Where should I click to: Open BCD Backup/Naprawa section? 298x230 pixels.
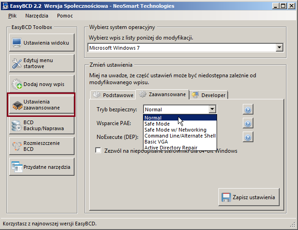click(x=42, y=126)
